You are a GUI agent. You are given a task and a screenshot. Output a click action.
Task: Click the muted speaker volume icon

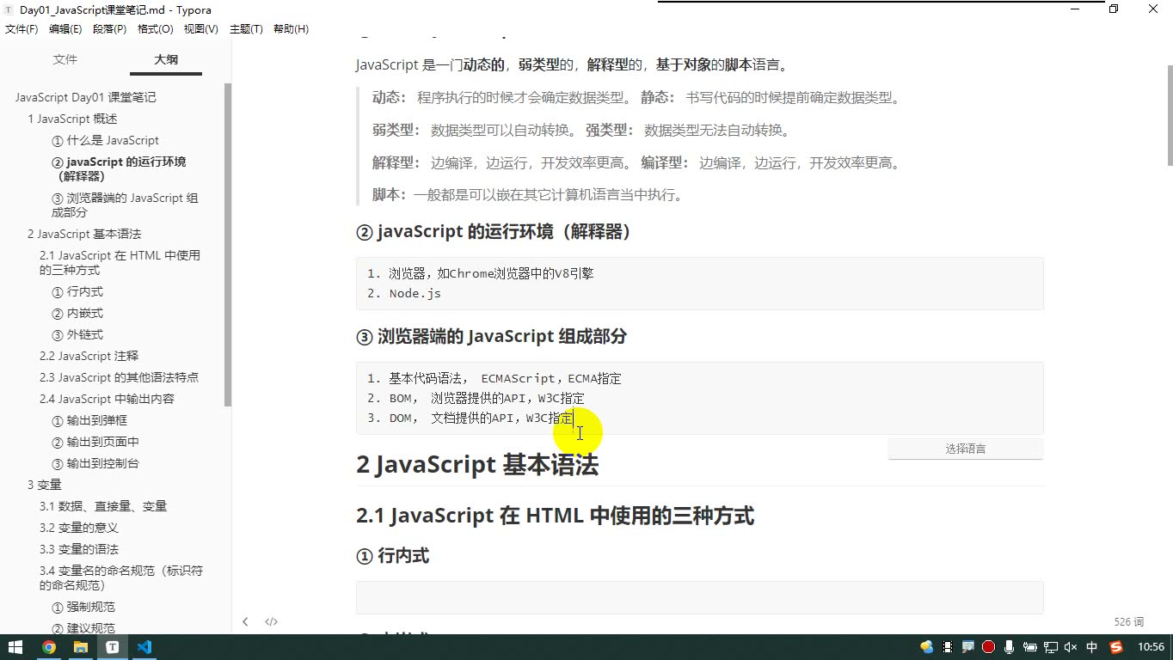pos(1072,647)
